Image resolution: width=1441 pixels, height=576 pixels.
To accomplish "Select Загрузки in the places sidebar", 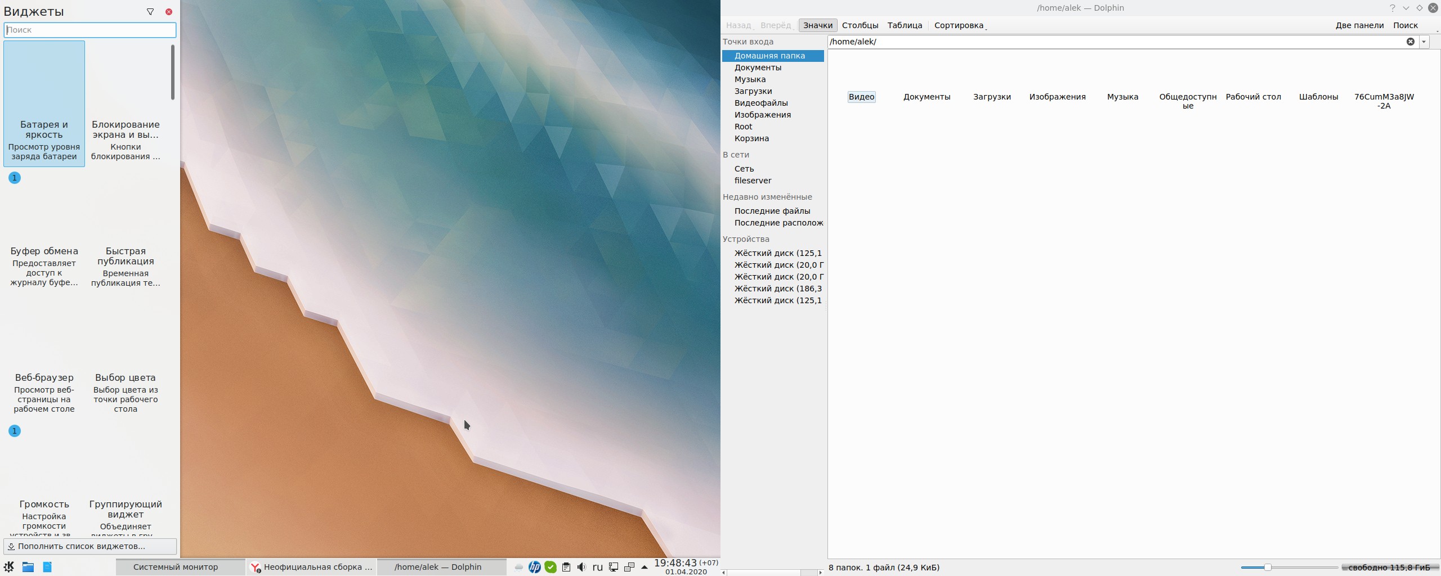I will [x=753, y=91].
